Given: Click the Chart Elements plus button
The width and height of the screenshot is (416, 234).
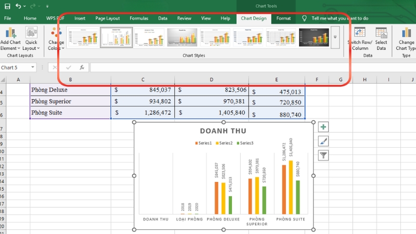Looking at the screenshot, I should click(323, 127).
